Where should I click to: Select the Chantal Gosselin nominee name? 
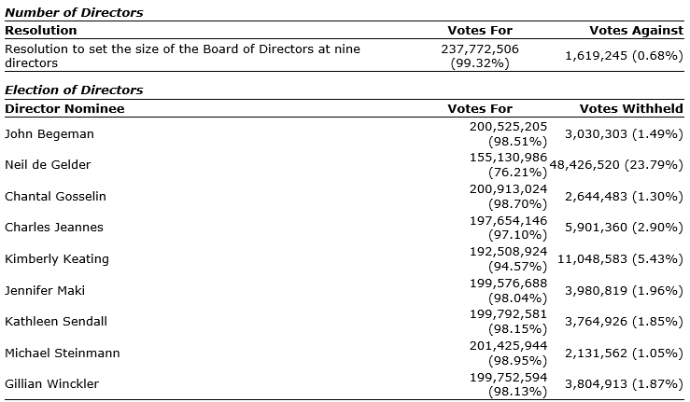click(55, 196)
